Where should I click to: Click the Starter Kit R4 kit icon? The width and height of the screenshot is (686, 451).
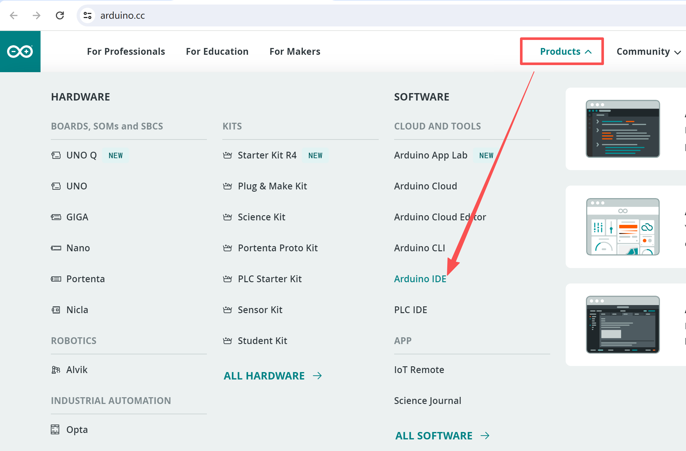[227, 155]
